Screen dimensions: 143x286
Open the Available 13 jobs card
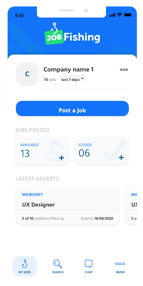pos(42,151)
